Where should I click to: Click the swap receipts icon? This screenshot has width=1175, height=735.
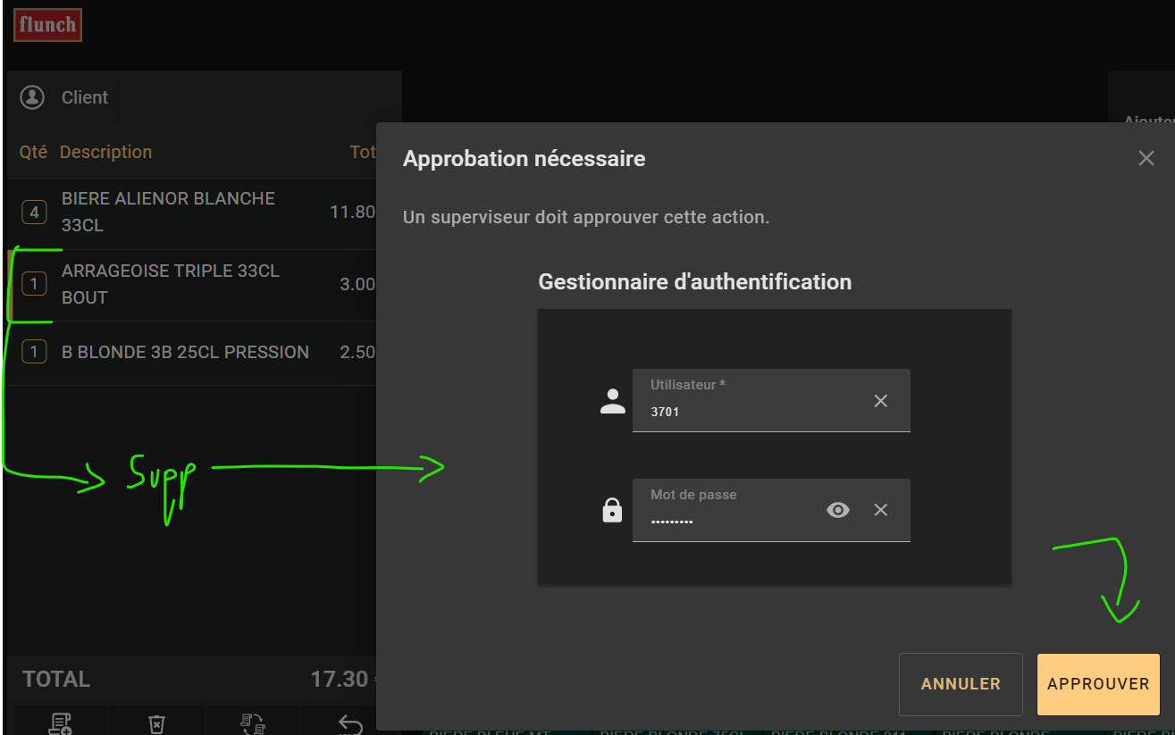pyautogui.click(x=253, y=723)
